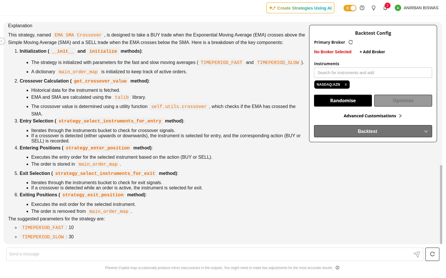The height and width of the screenshot is (278, 446).
Task: Focus the instruments search field
Action: [373, 73]
